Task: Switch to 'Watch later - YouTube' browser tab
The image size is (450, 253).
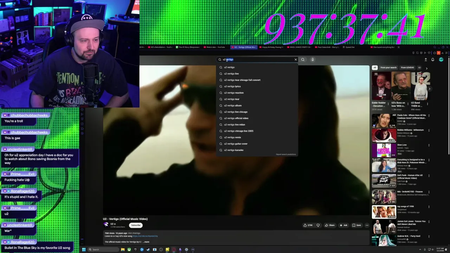Action: click(214, 47)
